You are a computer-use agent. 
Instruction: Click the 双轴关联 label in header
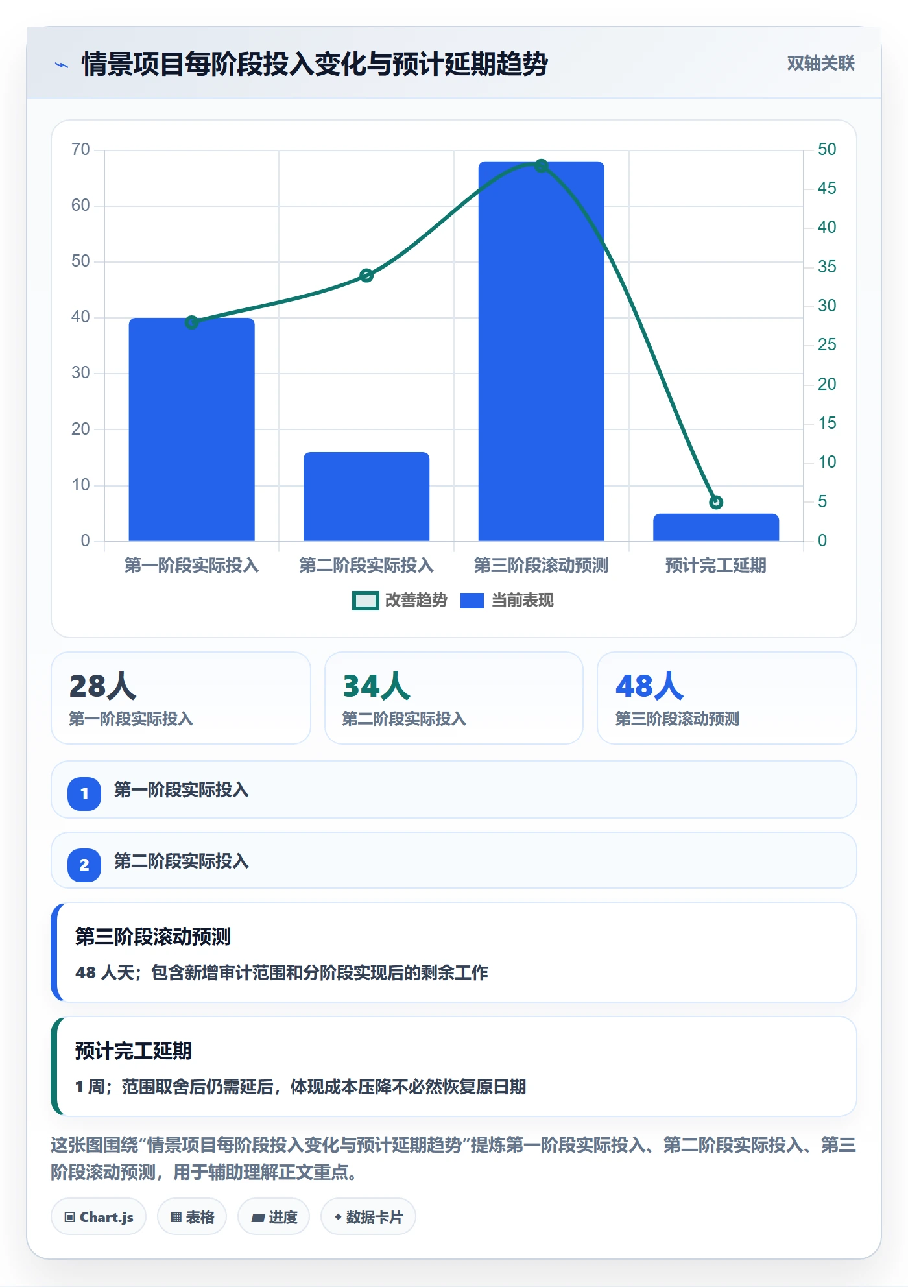tap(820, 64)
